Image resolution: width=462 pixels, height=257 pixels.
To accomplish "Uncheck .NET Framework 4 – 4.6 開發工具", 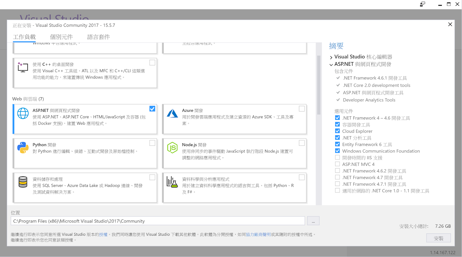I will [x=337, y=118].
